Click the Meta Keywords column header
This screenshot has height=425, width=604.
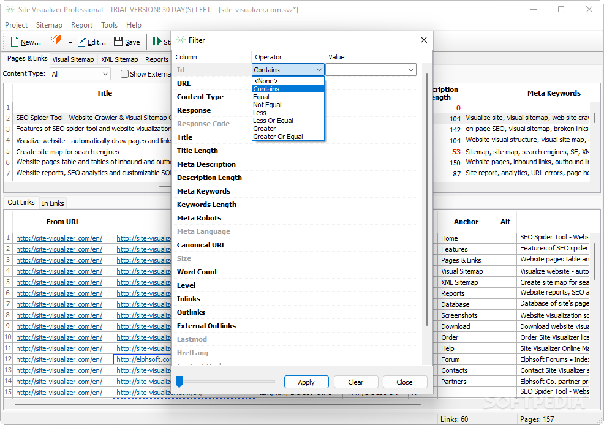[x=554, y=93]
